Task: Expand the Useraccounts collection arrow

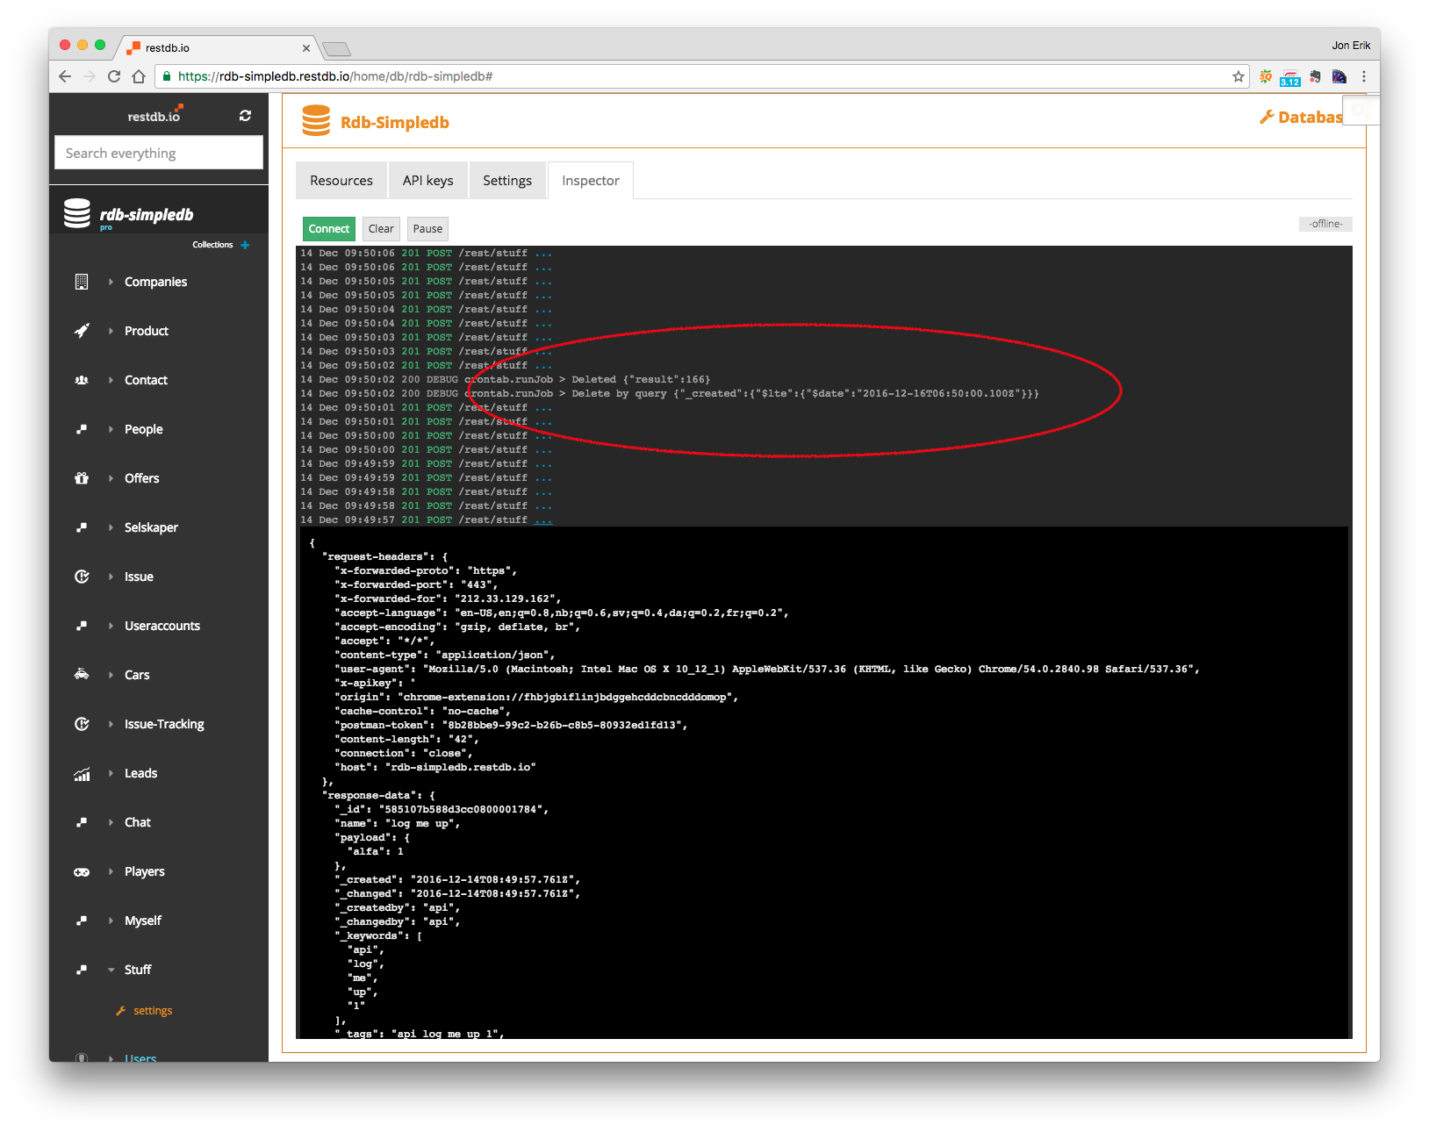Action: tap(111, 626)
